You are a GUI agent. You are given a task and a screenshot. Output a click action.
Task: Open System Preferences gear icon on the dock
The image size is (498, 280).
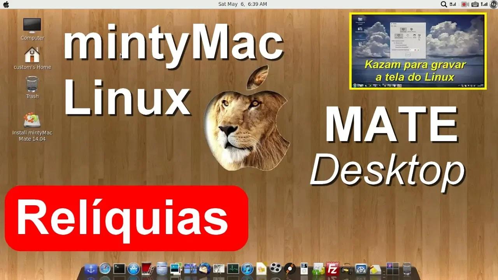(x=361, y=269)
